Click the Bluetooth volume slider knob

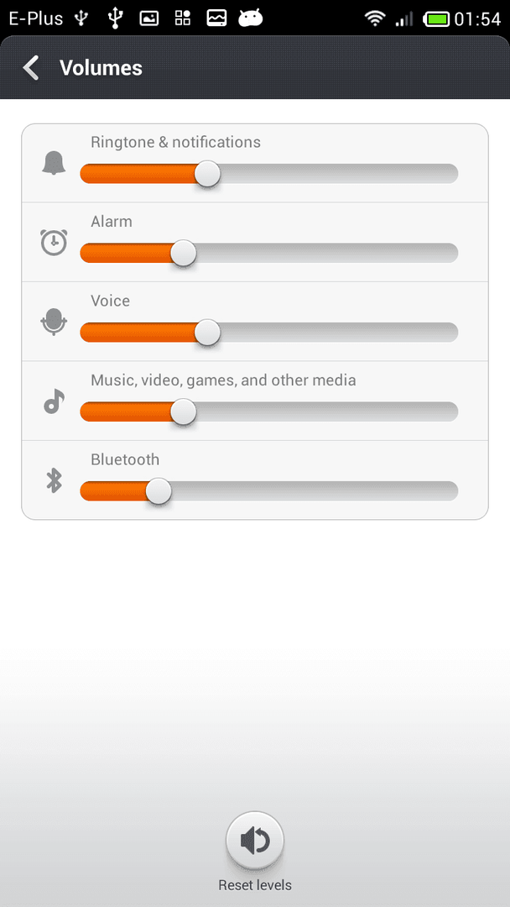[159, 491]
